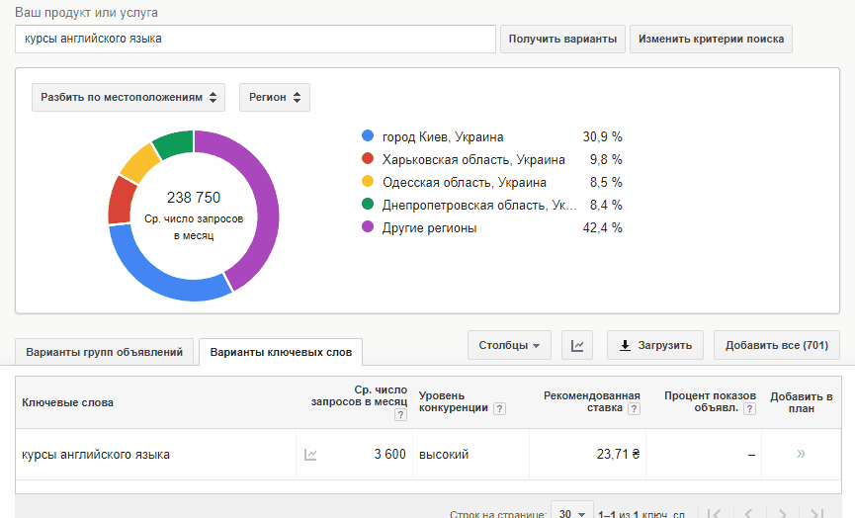The height and width of the screenshot is (518, 855).
Task: Expand the Разбить по местоположениям dropdown
Action: click(128, 97)
